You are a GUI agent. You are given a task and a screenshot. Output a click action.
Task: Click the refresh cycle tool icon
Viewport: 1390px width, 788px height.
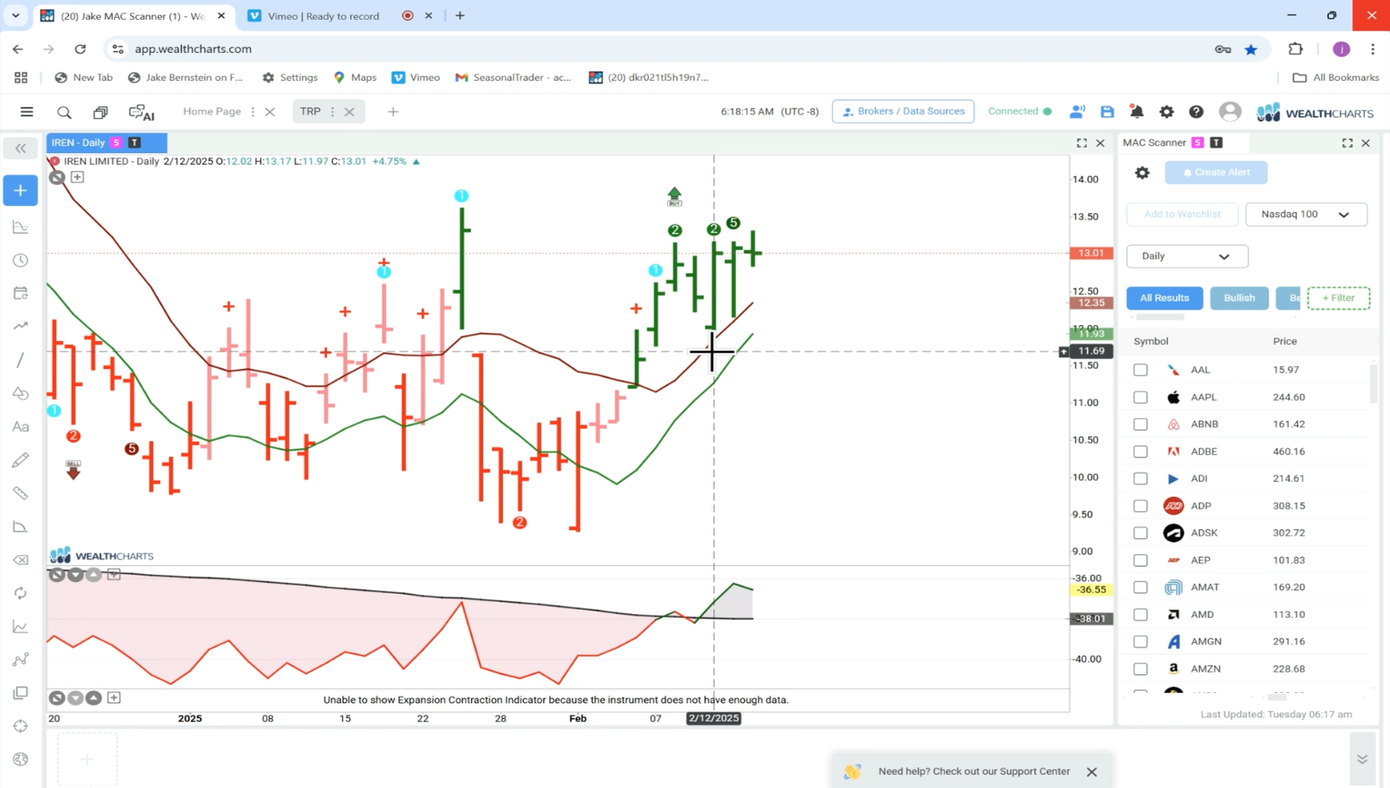pos(21,594)
